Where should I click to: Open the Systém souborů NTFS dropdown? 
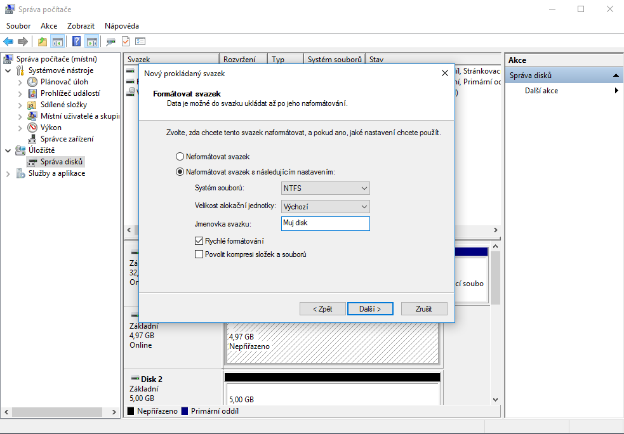click(x=325, y=188)
